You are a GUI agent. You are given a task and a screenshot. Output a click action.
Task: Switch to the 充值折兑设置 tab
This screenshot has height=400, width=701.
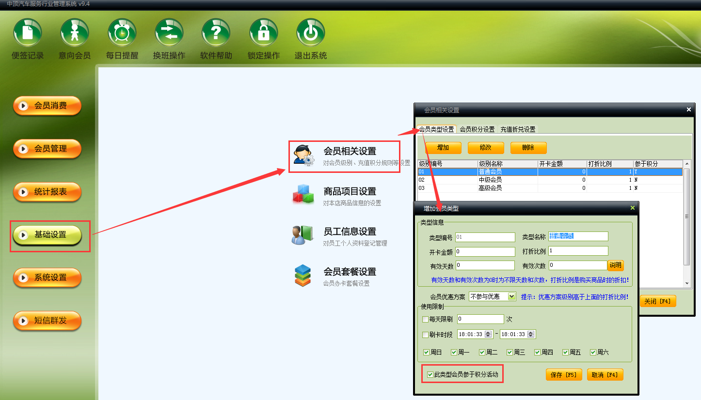(x=518, y=129)
